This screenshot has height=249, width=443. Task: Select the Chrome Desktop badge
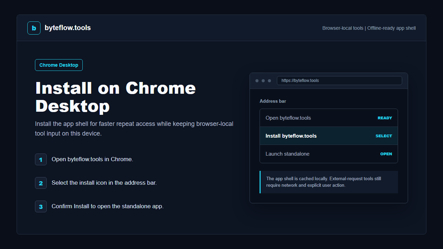point(59,65)
